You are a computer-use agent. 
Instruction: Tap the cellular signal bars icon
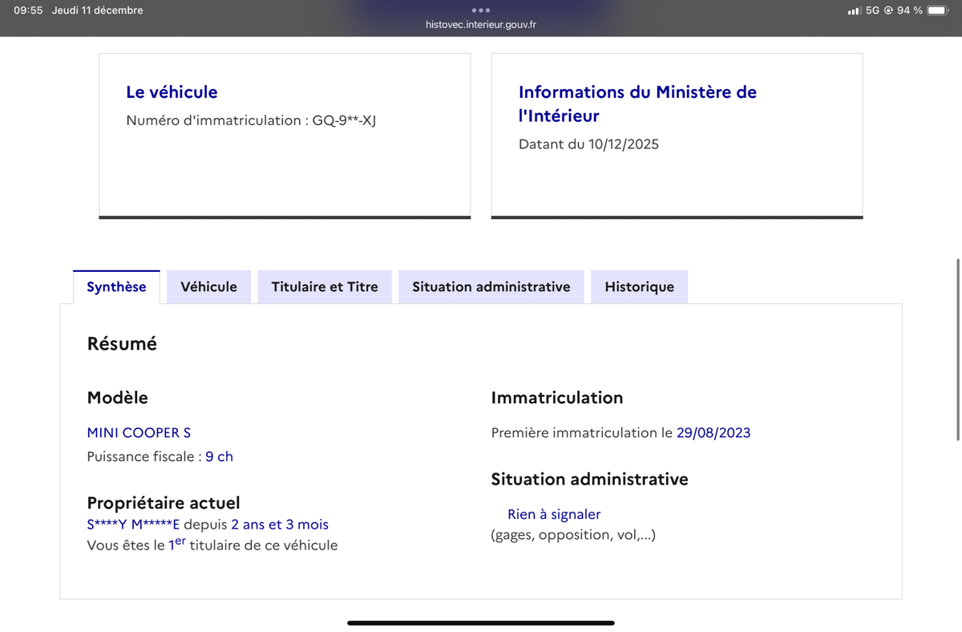[854, 11]
